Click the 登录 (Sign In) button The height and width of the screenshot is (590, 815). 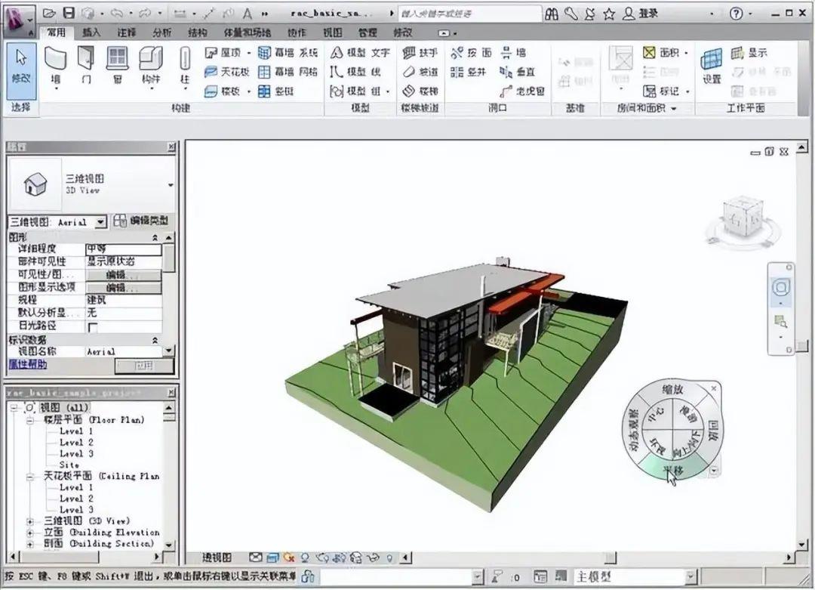coord(641,14)
